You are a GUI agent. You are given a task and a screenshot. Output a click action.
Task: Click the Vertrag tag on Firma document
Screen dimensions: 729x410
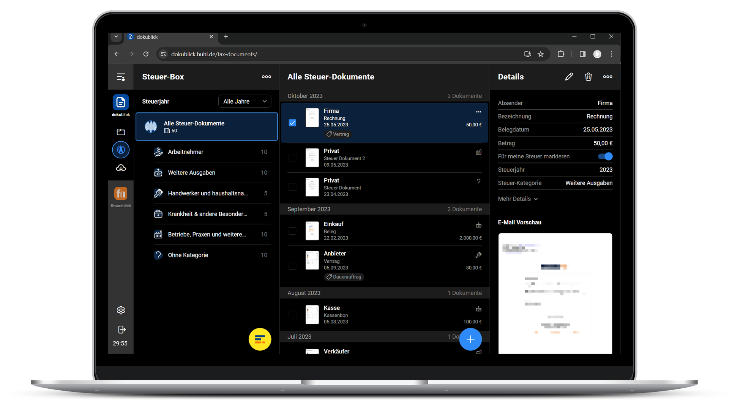tap(338, 134)
